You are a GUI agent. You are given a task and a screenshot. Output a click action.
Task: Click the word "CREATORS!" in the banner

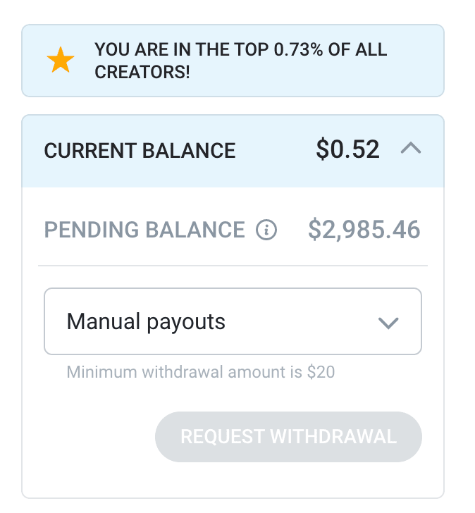(x=142, y=73)
